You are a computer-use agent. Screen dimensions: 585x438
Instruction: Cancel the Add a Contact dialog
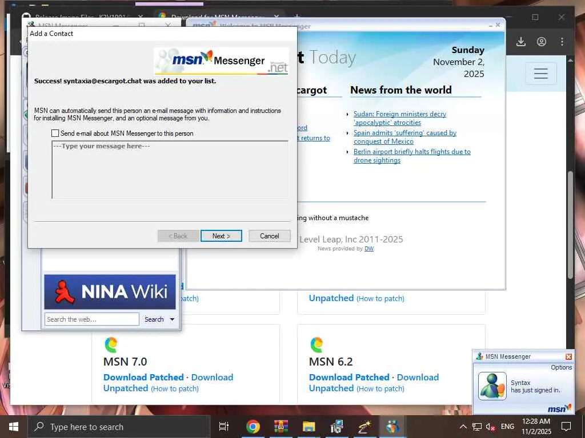tap(270, 236)
